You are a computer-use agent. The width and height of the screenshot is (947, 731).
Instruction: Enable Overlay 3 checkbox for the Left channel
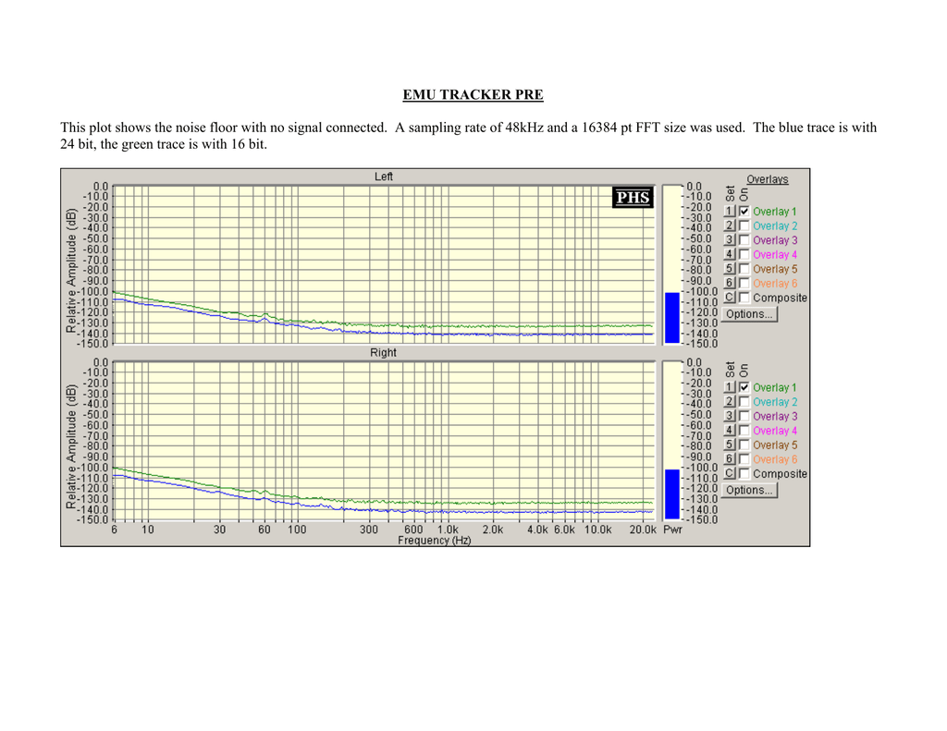(744, 240)
